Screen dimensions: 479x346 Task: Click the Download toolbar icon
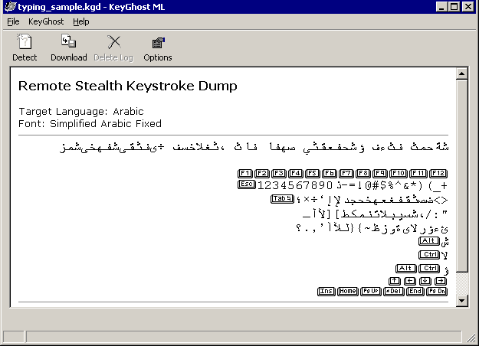click(69, 41)
